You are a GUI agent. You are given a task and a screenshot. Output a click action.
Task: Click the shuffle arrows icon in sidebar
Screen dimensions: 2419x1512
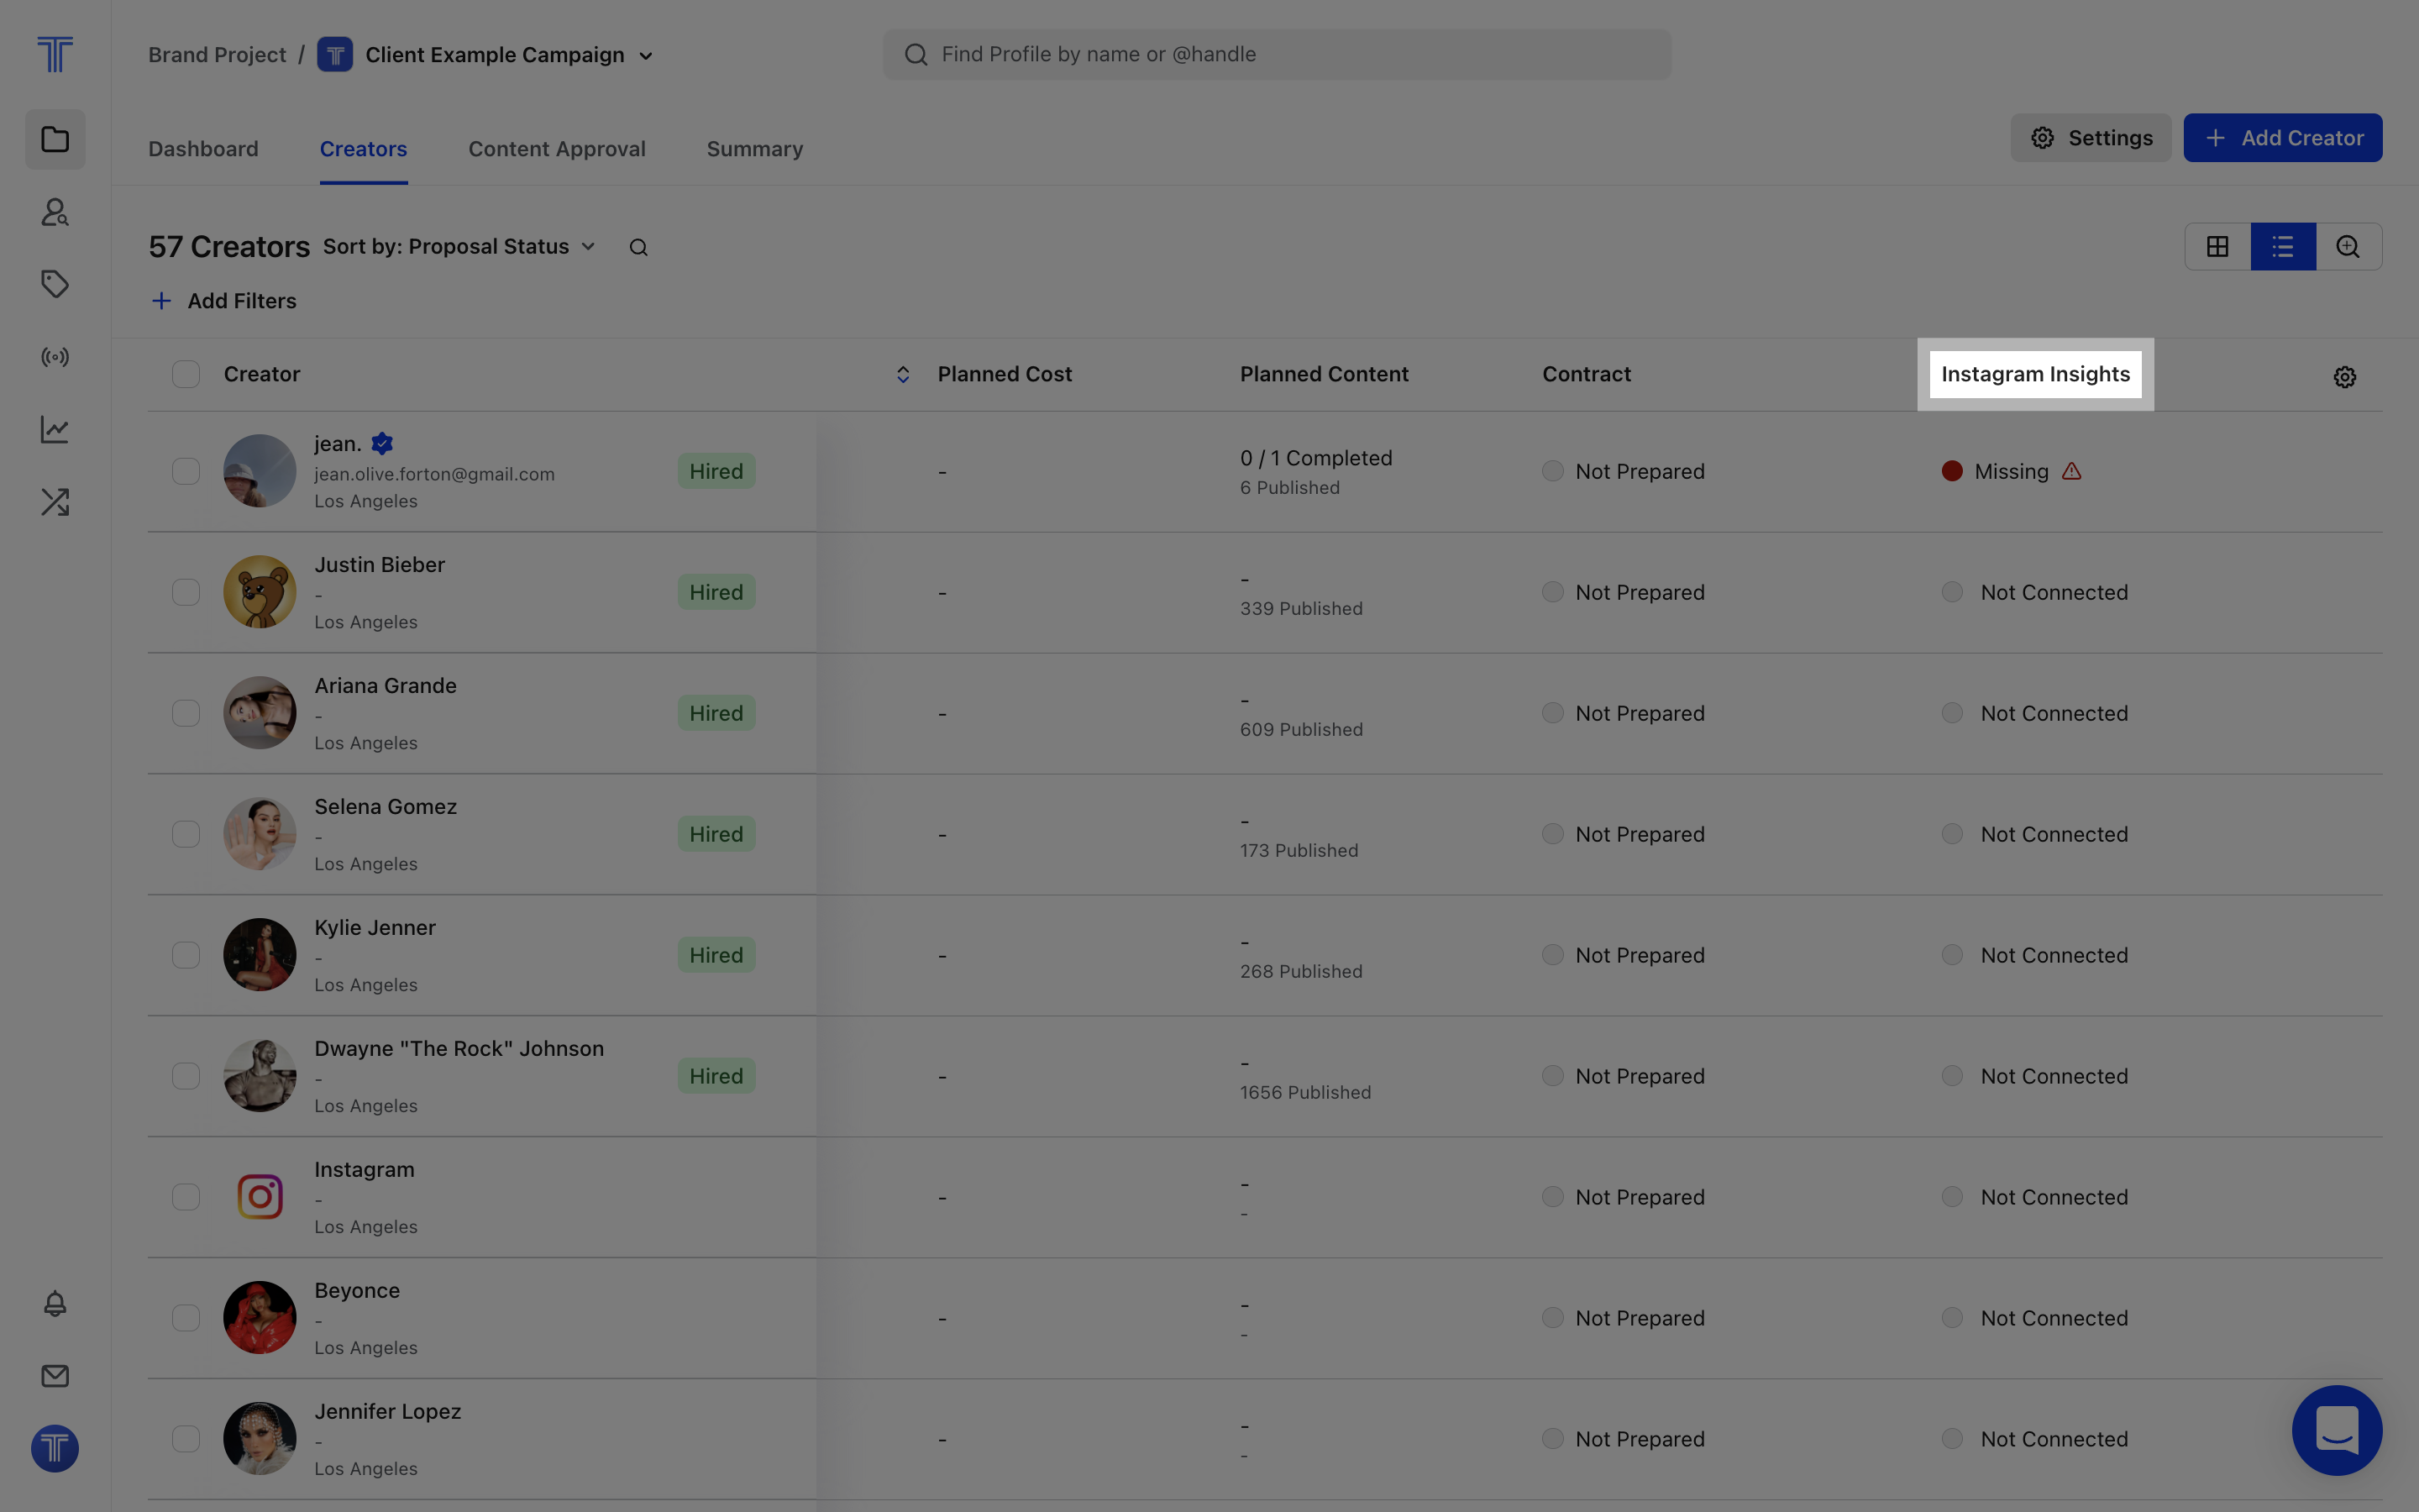(55, 502)
